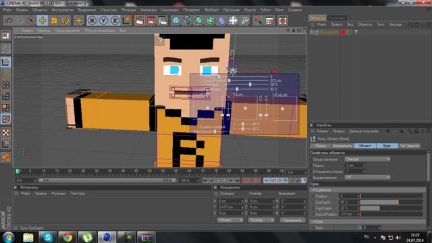The height and width of the screenshot is (243, 432).
Task: Activate the Move tool
Action: coord(43,21)
